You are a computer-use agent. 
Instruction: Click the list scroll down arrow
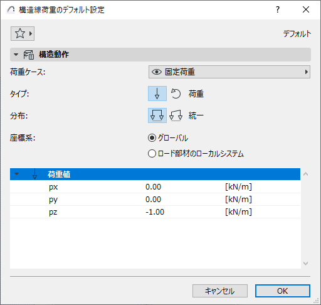click(x=305, y=264)
